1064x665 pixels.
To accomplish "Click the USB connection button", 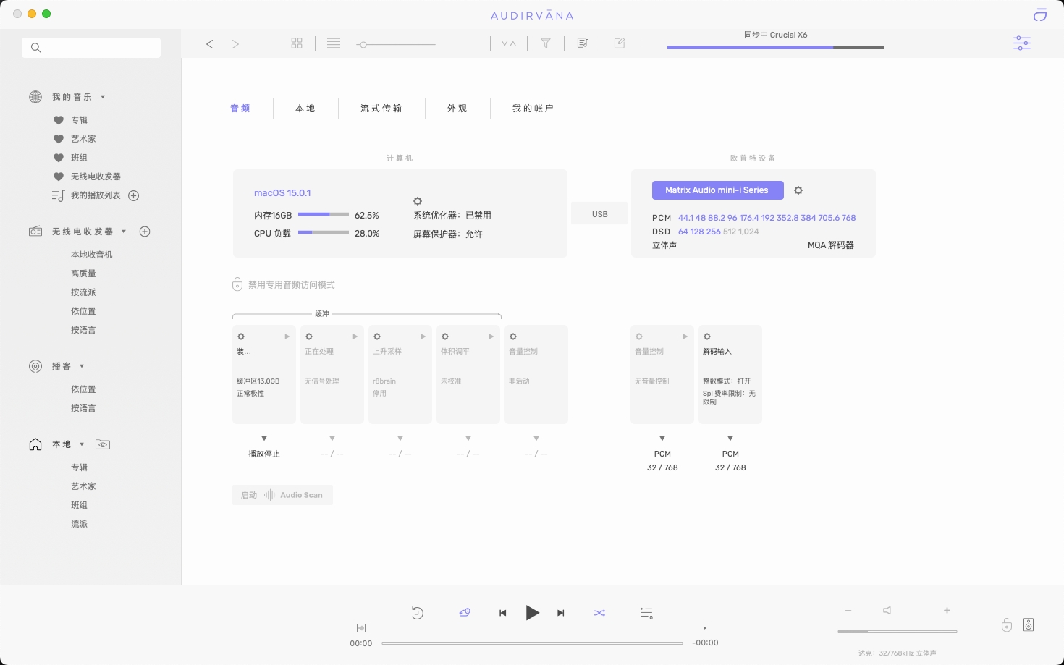I will pyautogui.click(x=599, y=214).
